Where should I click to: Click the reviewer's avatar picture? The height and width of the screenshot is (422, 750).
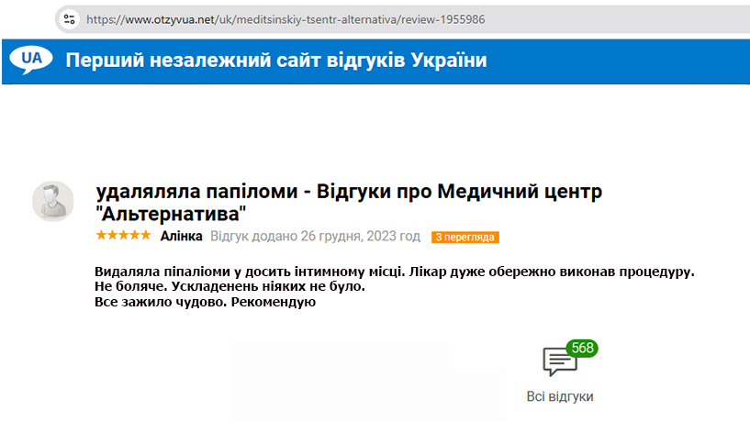53,201
